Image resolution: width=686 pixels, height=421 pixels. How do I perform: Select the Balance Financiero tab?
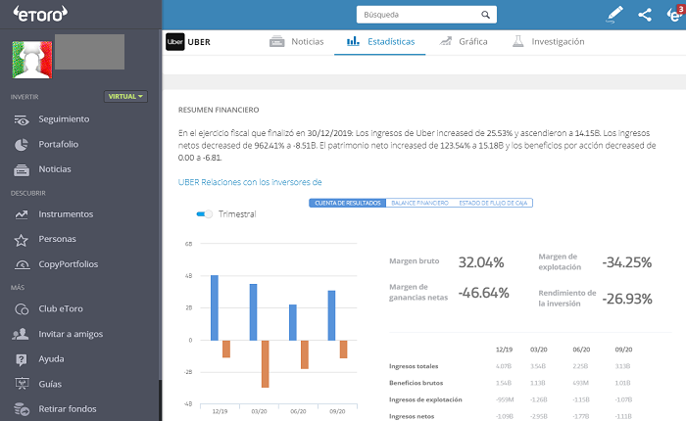(419, 203)
